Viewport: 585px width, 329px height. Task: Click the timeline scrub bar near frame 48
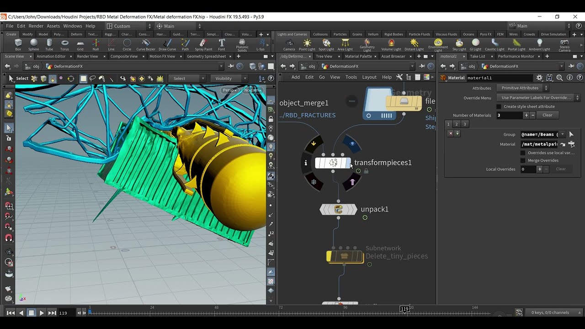point(216,313)
